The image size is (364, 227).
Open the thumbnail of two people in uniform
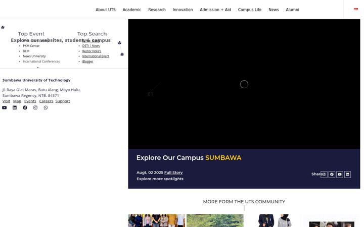tap(273, 220)
